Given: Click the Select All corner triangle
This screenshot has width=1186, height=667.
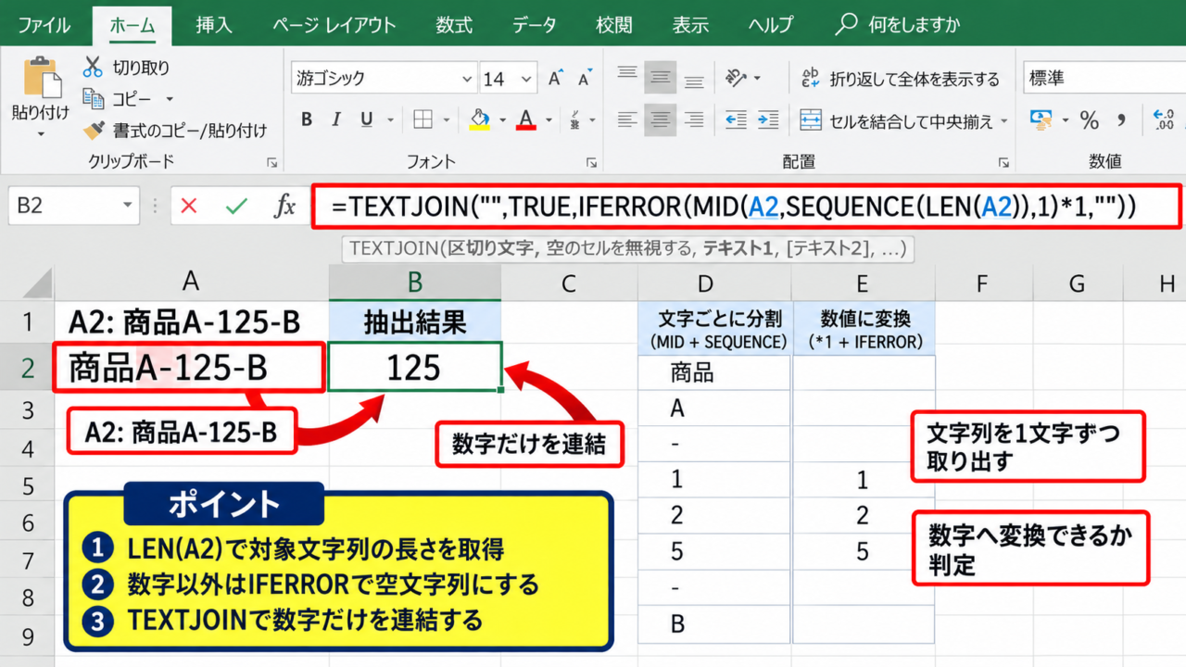Looking at the screenshot, I should [x=37, y=283].
